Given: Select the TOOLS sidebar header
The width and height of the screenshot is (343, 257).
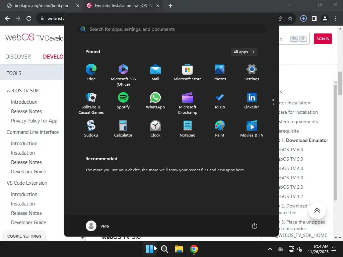Looking at the screenshot, I should click(32, 73).
